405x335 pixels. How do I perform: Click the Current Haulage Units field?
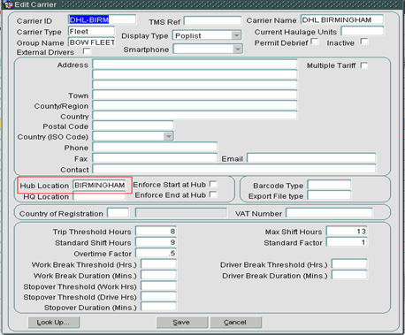pos(363,31)
